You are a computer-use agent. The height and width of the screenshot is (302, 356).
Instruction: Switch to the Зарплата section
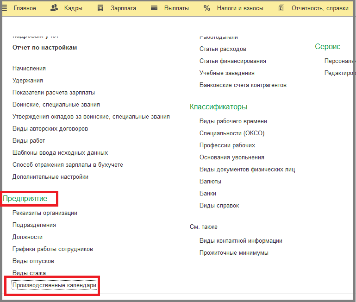pyautogui.click(x=123, y=8)
